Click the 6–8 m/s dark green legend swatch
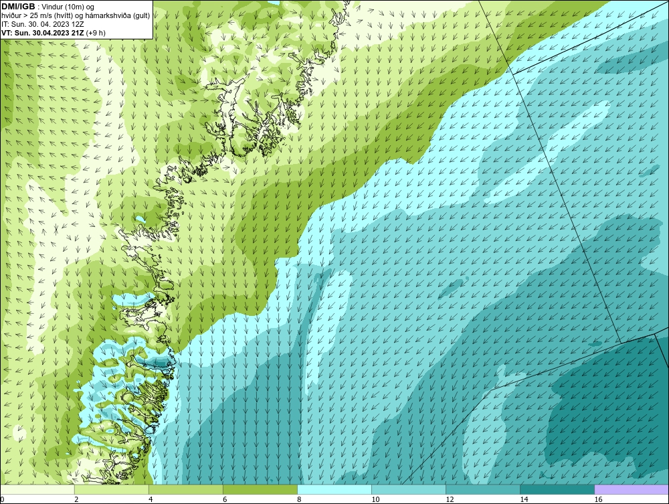 click(x=260, y=489)
